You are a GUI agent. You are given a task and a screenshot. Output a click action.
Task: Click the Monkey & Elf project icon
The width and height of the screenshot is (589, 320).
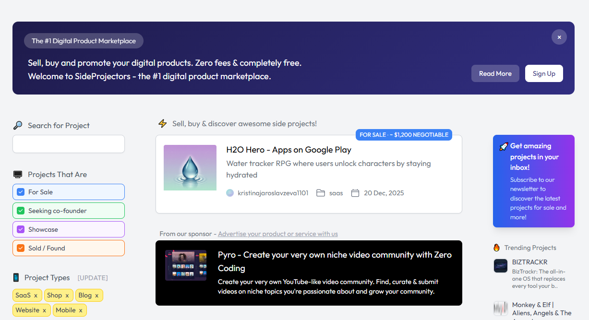pyautogui.click(x=501, y=308)
